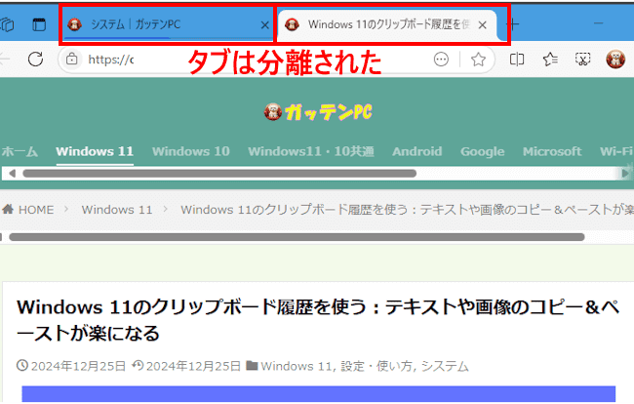Click the navigation scrollbar right arrow
Viewport: 634px width, 404px height.
pos(624,174)
